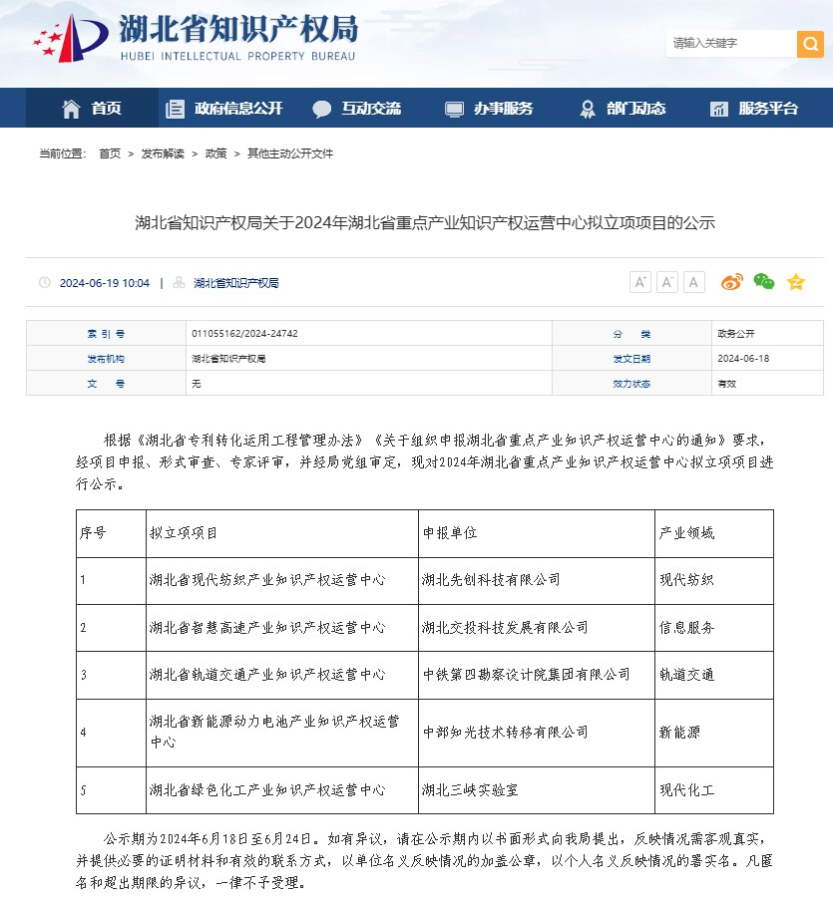
Task: Reset font size with plain A button
Action: [x=694, y=282]
